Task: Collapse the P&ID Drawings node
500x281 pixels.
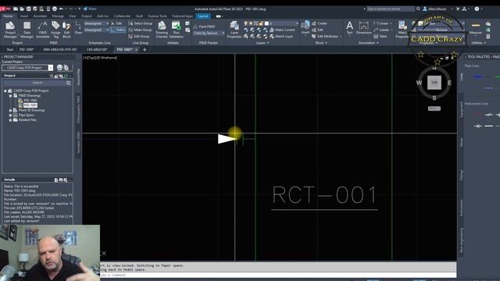Action: click(10, 95)
